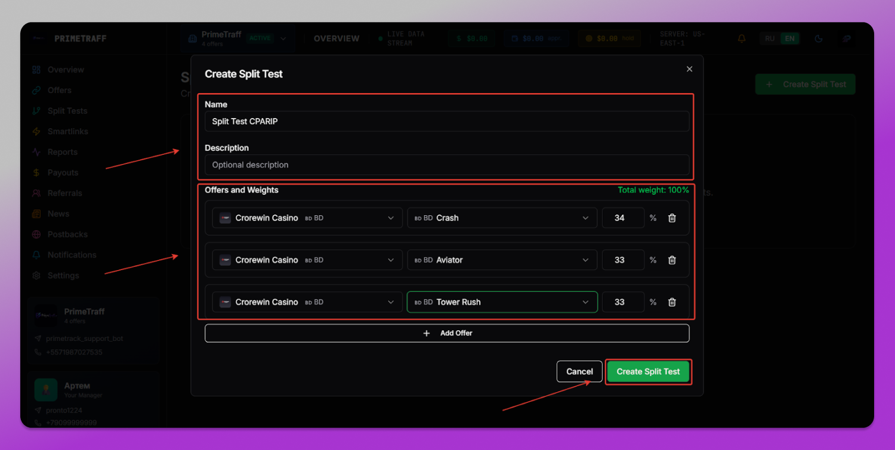The width and height of the screenshot is (895, 450).
Task: Click the Payouts dollar icon in sidebar
Action: coord(37,173)
